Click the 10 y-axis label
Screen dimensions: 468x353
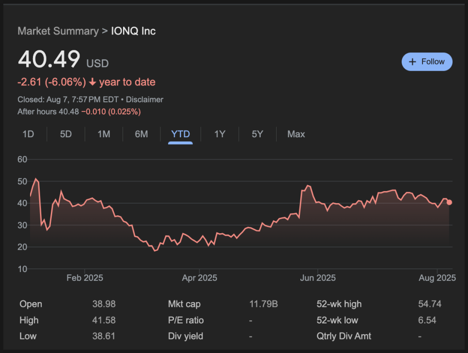click(22, 269)
